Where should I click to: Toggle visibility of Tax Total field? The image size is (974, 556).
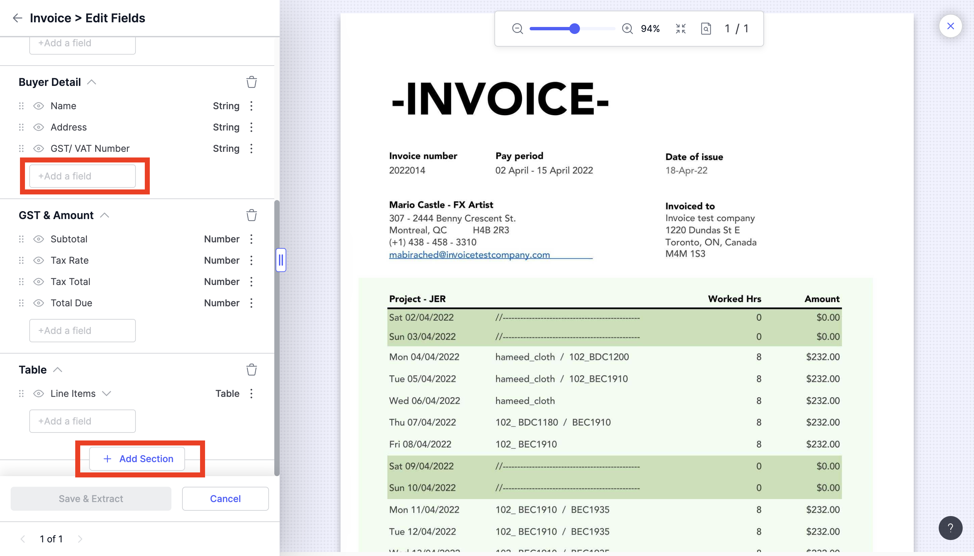pyautogui.click(x=39, y=282)
